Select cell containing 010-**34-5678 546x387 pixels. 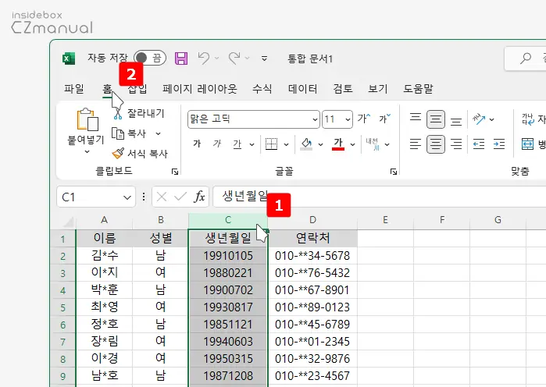312,256
